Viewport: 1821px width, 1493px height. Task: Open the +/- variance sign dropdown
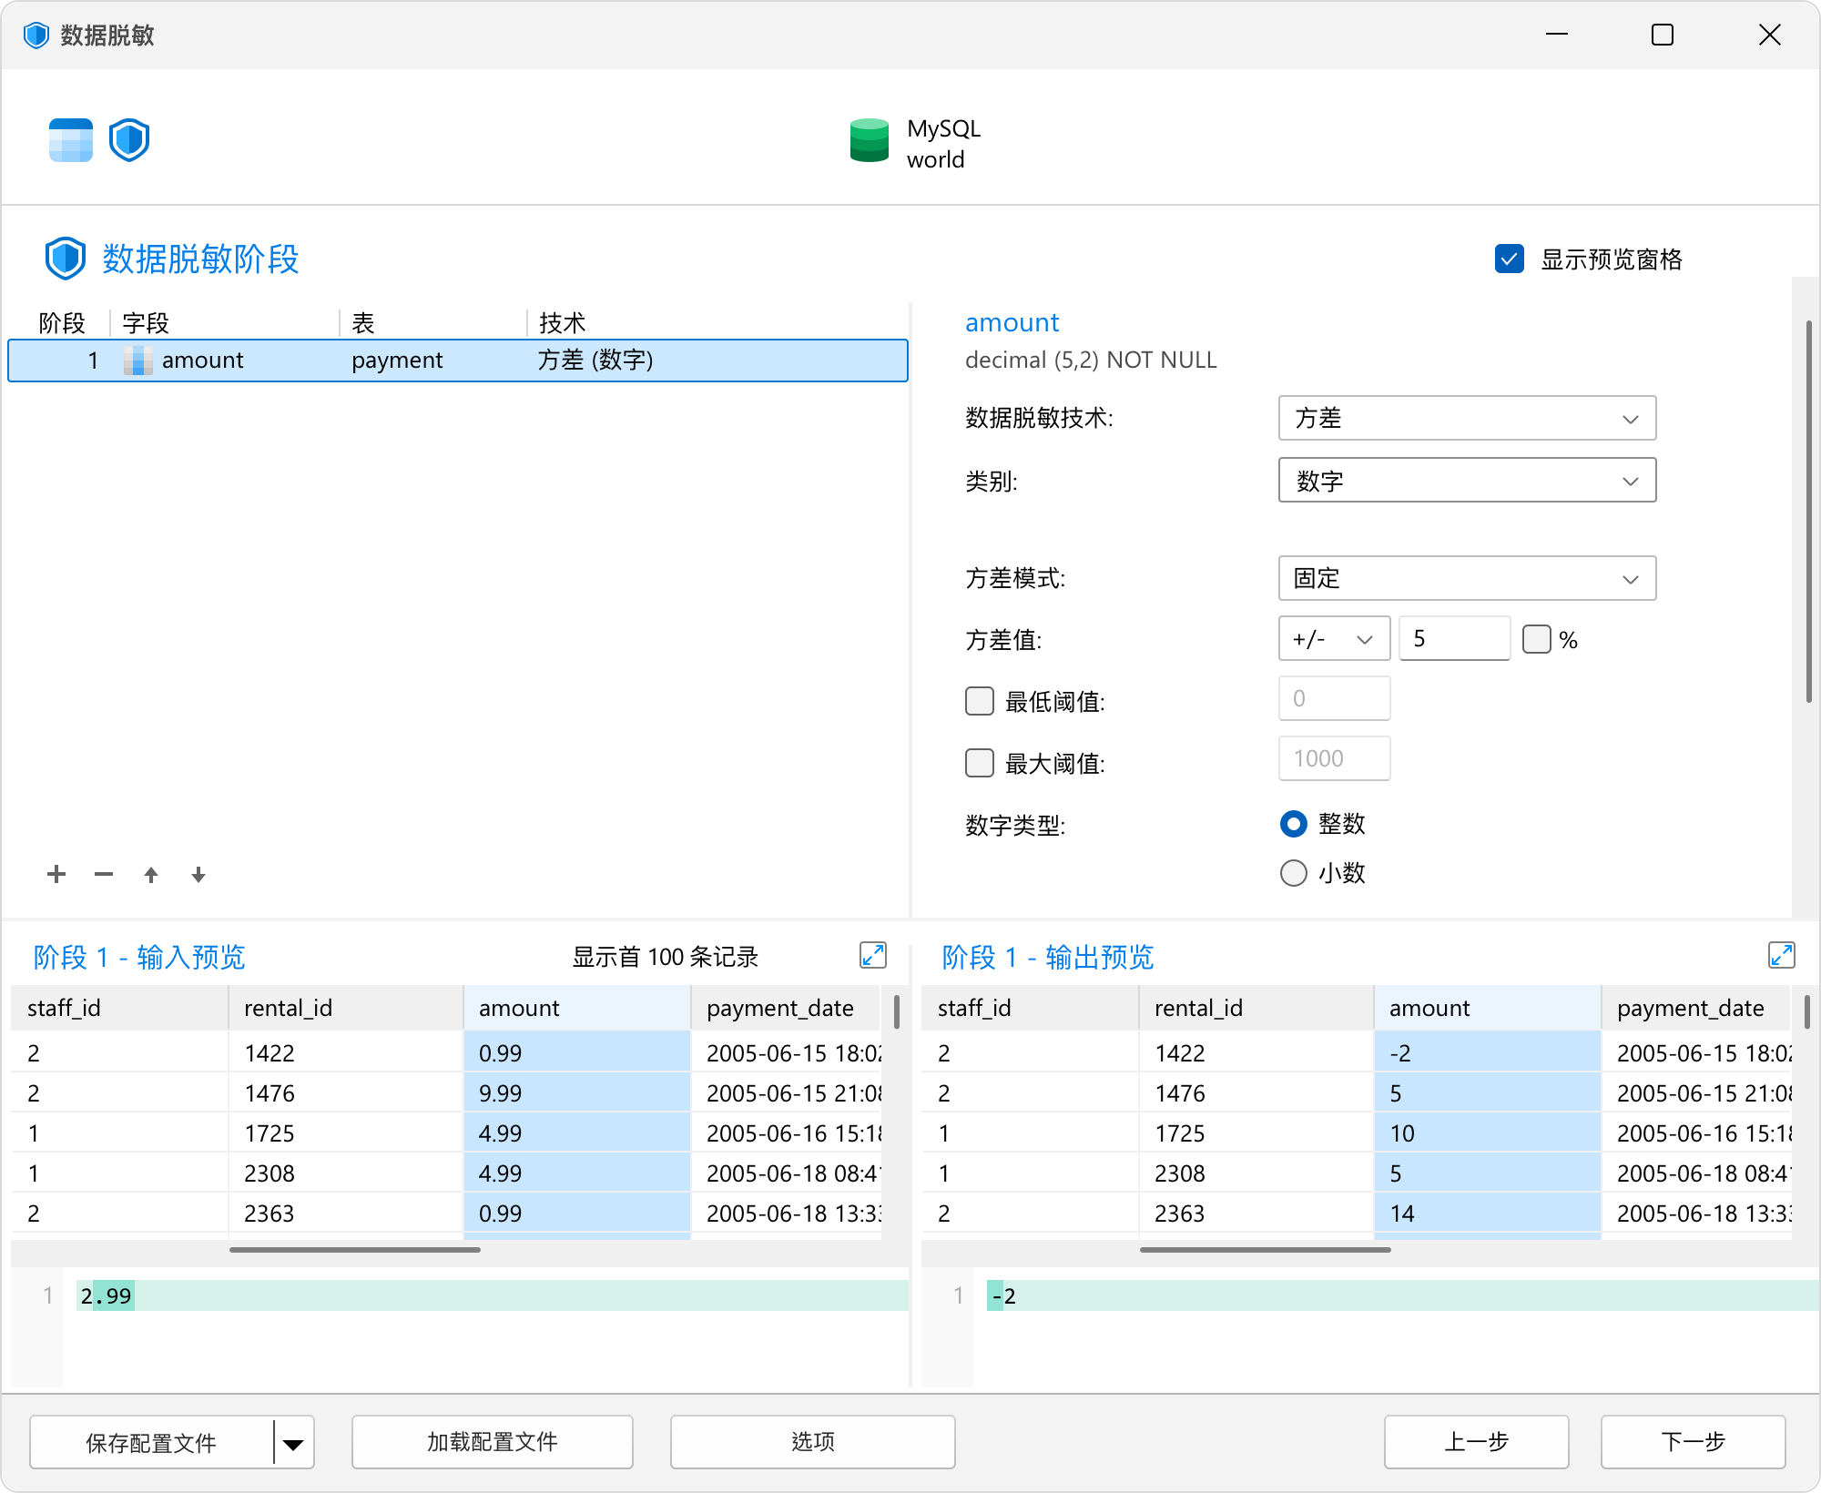(1334, 638)
